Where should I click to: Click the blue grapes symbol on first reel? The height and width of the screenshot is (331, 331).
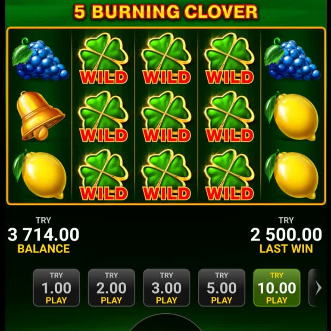[40, 59]
